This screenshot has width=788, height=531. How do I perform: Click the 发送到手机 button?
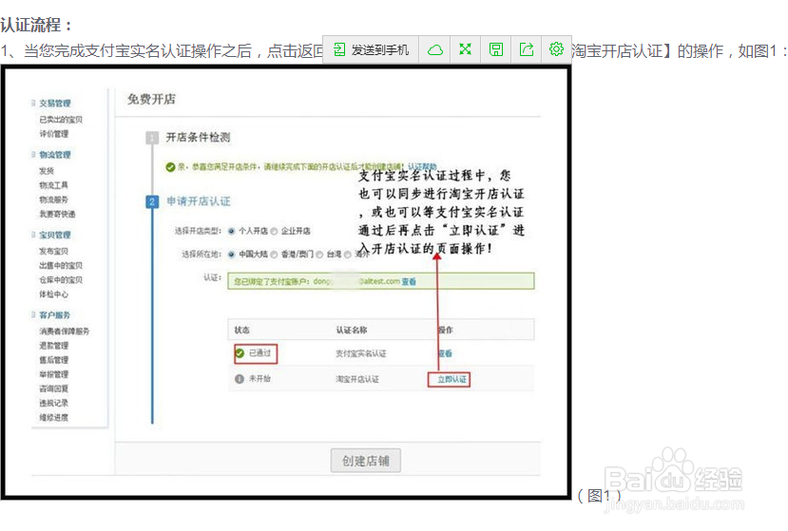pos(371,49)
